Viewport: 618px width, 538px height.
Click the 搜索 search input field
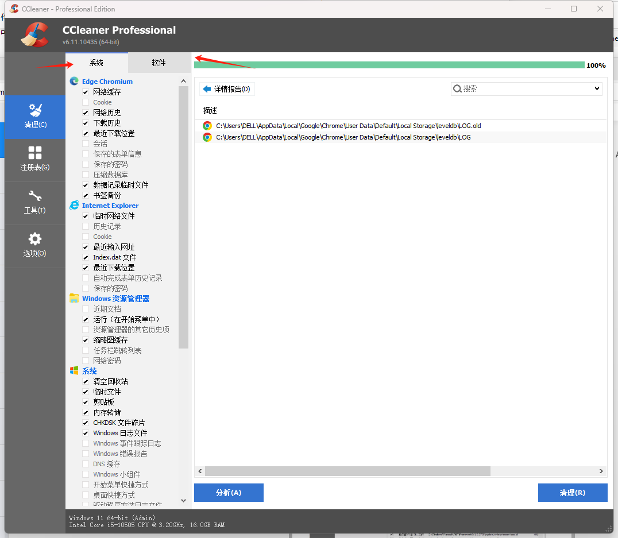coord(526,88)
